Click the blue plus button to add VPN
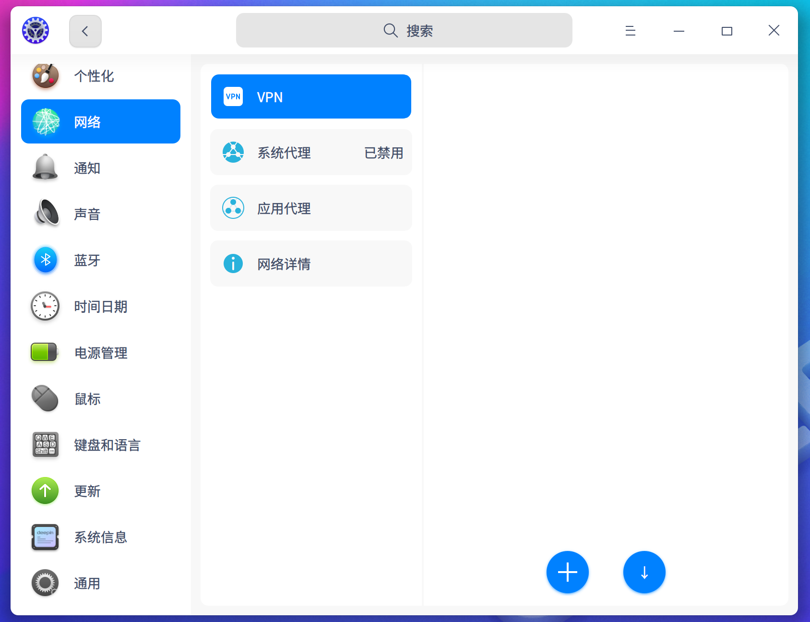 click(567, 572)
